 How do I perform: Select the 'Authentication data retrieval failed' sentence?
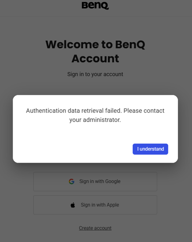(x=74, y=111)
